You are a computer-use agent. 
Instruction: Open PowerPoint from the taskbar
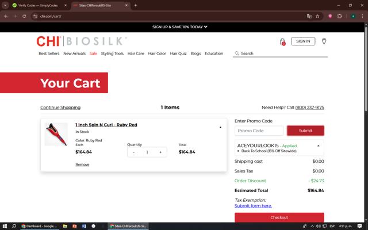tap(74, 226)
